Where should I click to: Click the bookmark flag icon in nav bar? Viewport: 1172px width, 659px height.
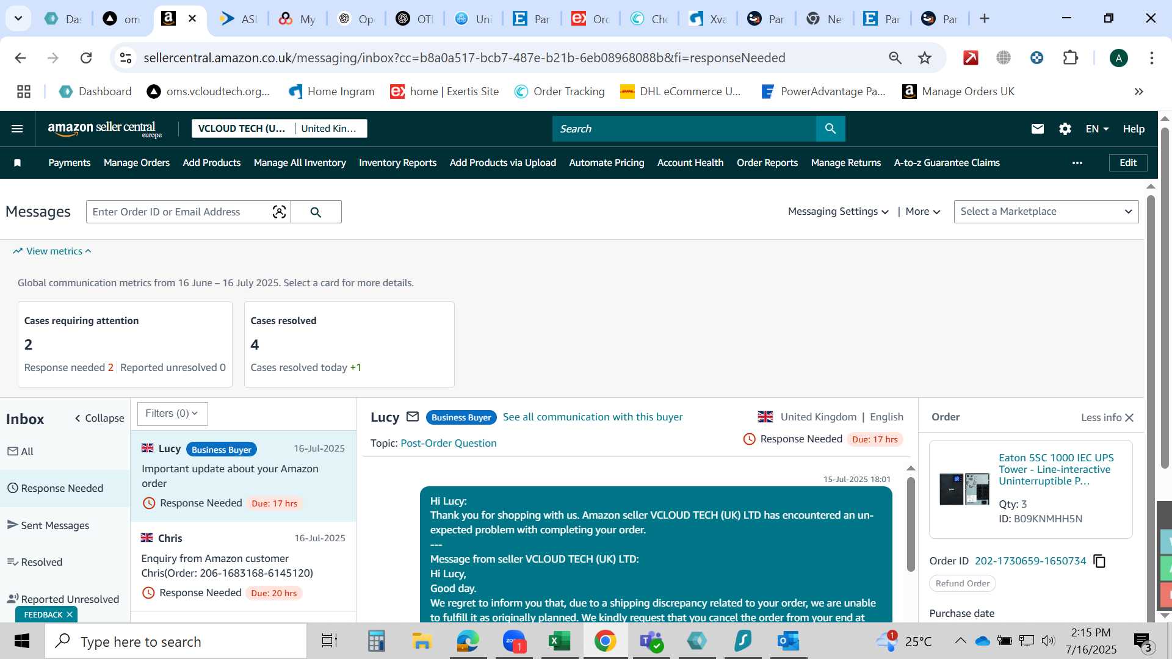click(x=18, y=163)
